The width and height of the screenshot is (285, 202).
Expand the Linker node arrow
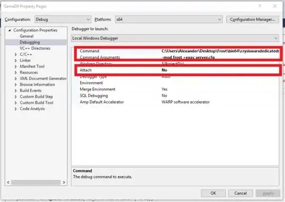pyautogui.click(x=16, y=60)
